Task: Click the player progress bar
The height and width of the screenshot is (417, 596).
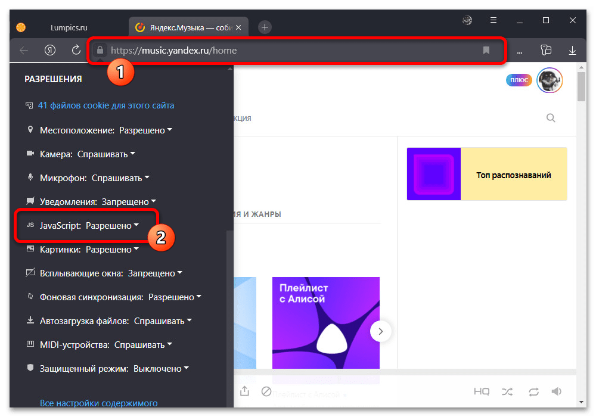Action: (x=405, y=372)
